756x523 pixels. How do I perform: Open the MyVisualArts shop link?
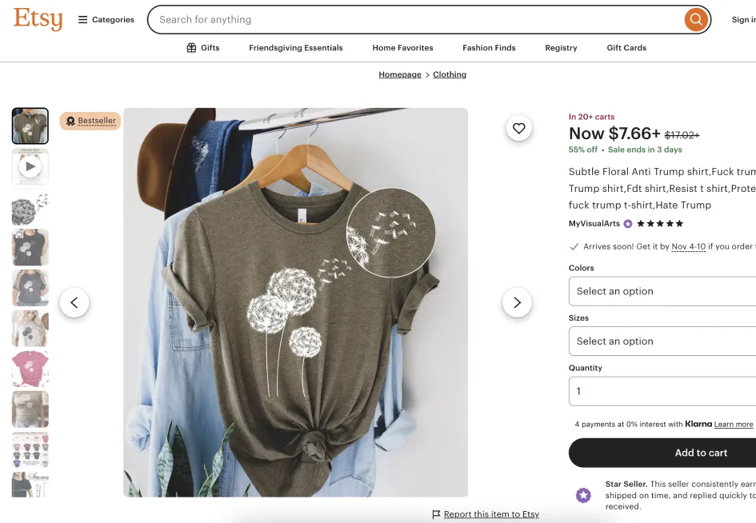[594, 224]
